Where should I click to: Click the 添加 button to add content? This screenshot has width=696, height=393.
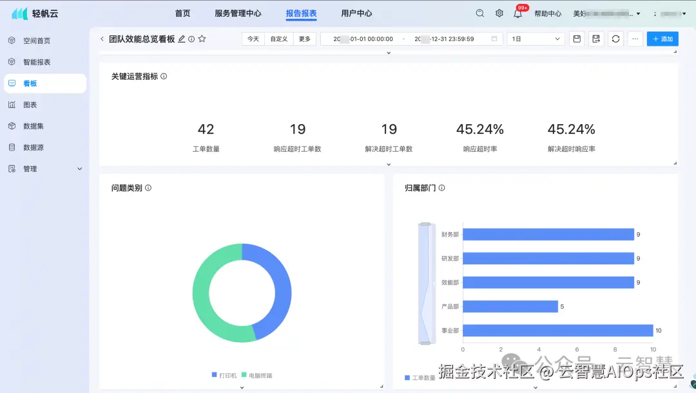pyautogui.click(x=662, y=39)
